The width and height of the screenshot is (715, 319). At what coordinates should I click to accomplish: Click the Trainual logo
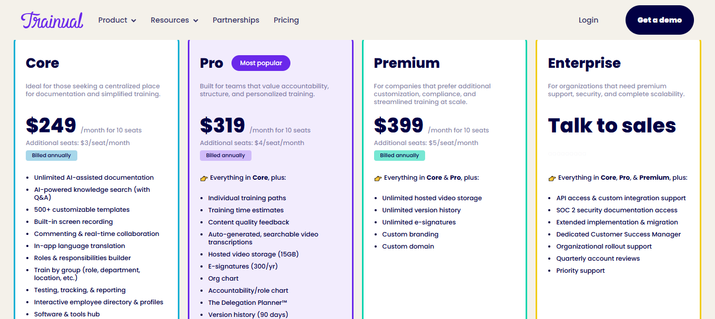point(52,20)
